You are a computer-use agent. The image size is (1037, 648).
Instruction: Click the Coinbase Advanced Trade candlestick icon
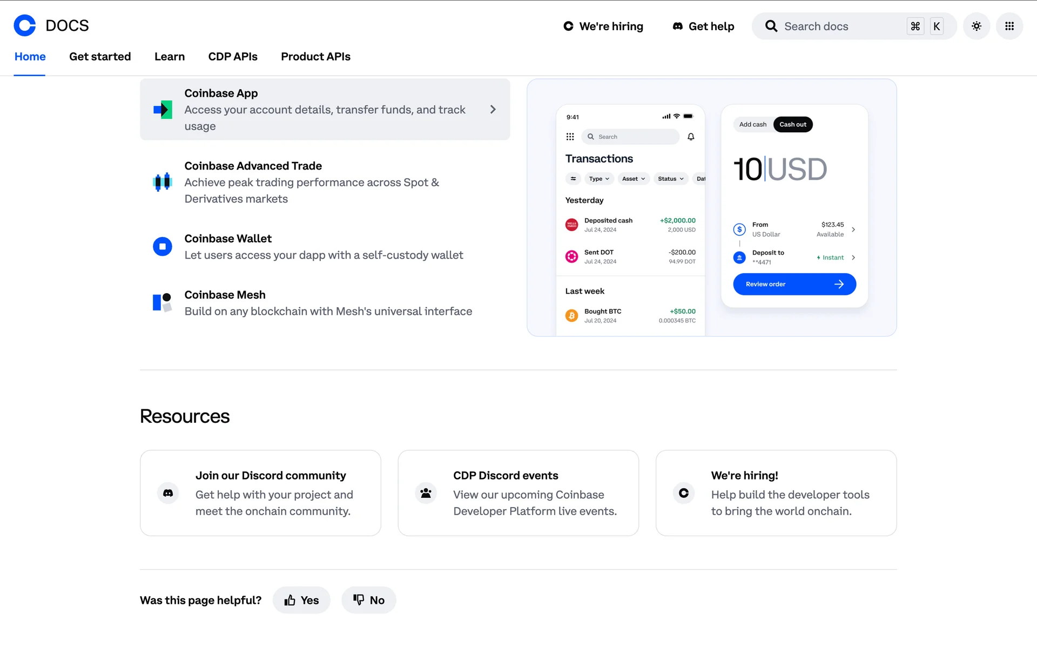click(x=162, y=182)
